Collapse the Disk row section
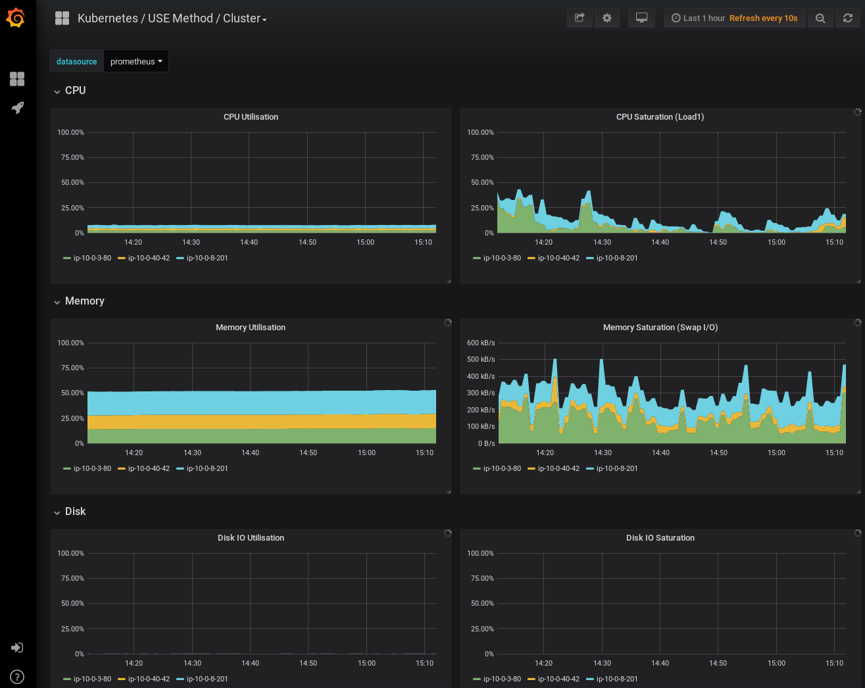865x688 pixels. [75, 511]
